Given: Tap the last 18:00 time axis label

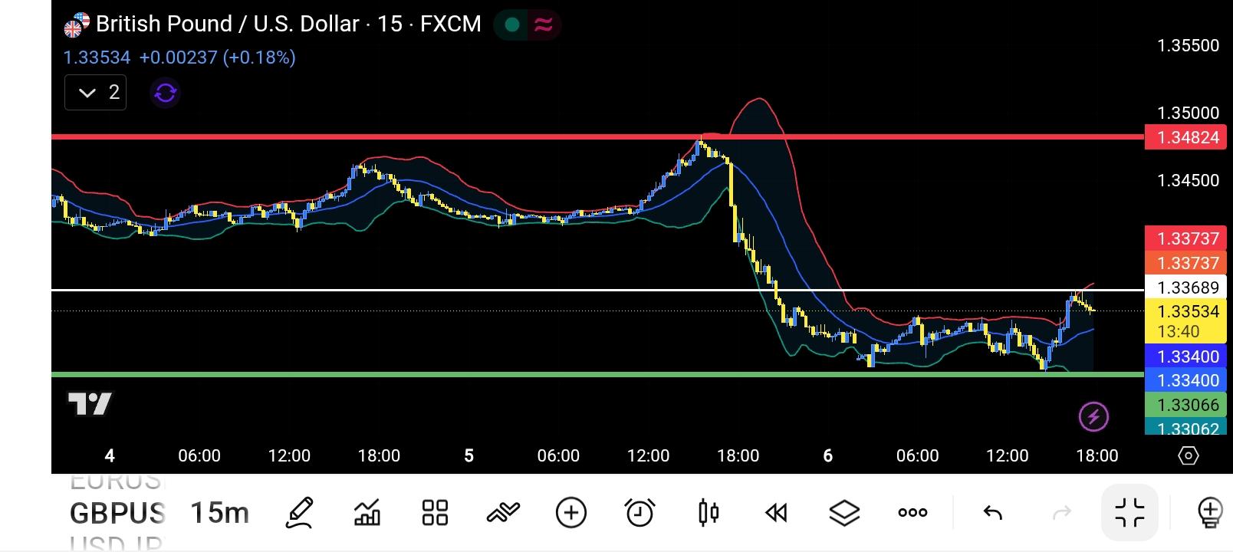Looking at the screenshot, I should (x=1097, y=455).
